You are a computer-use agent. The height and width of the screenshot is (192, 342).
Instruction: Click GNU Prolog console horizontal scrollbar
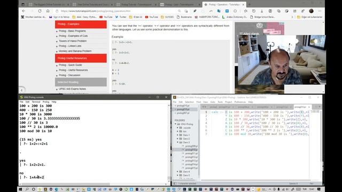point(94,184)
